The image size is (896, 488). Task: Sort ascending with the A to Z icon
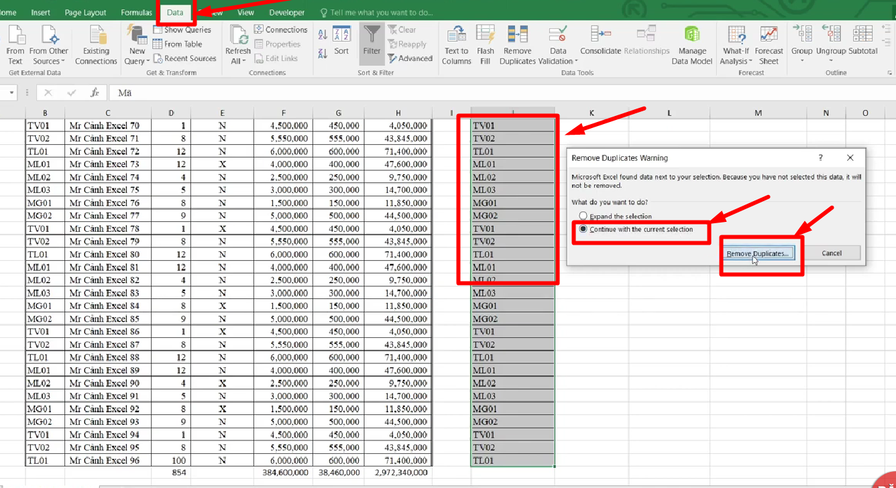coord(323,34)
